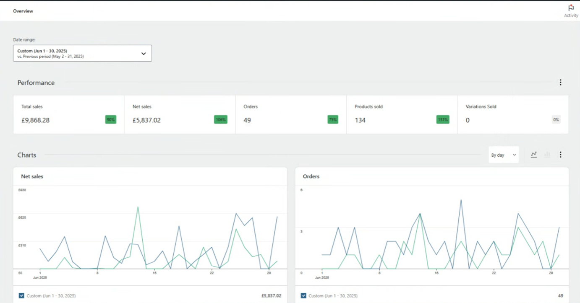Click the Overview page heading
Image resolution: width=580 pixels, height=303 pixels.
tap(23, 11)
